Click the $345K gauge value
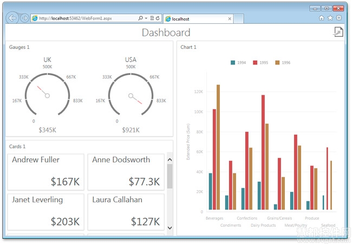The height and width of the screenshot is (244, 352). pos(47,130)
